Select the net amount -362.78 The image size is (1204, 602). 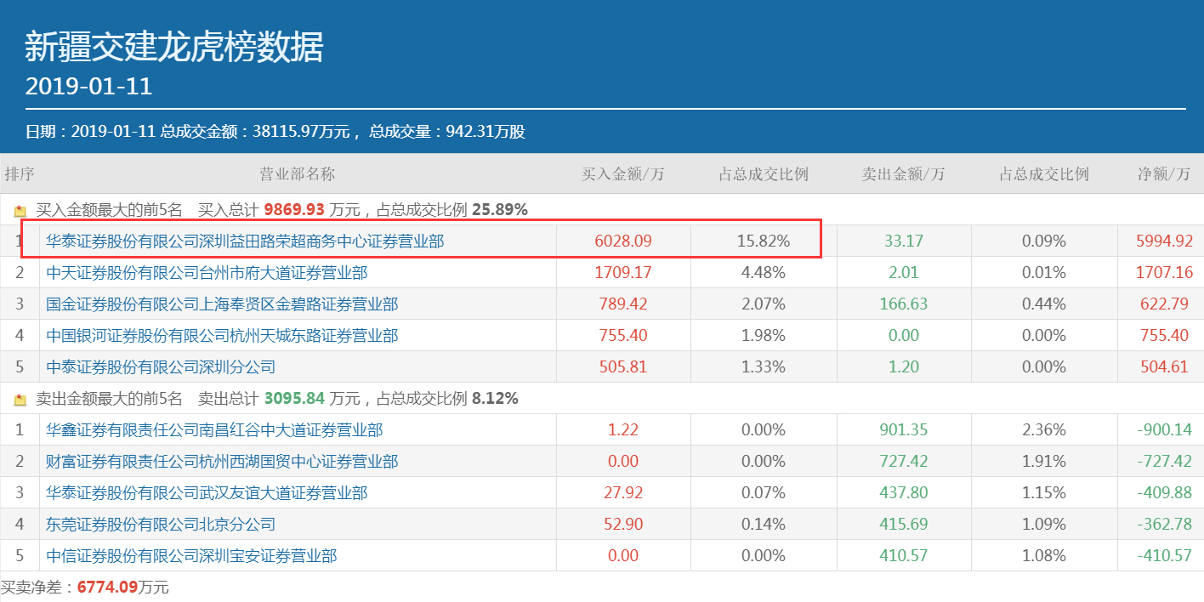pyautogui.click(x=1164, y=525)
